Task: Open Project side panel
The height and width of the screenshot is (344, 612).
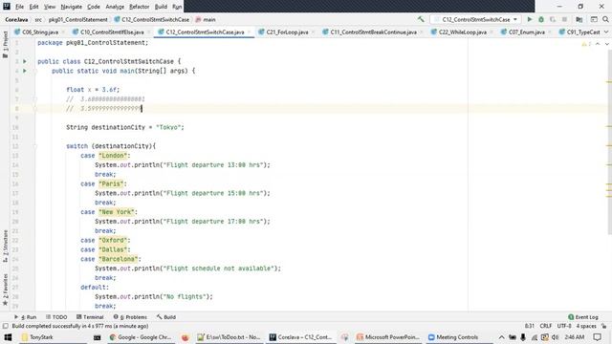Action: pos(5,45)
